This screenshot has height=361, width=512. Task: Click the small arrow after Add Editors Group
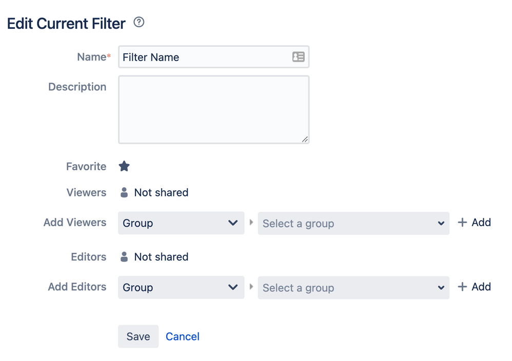251,287
